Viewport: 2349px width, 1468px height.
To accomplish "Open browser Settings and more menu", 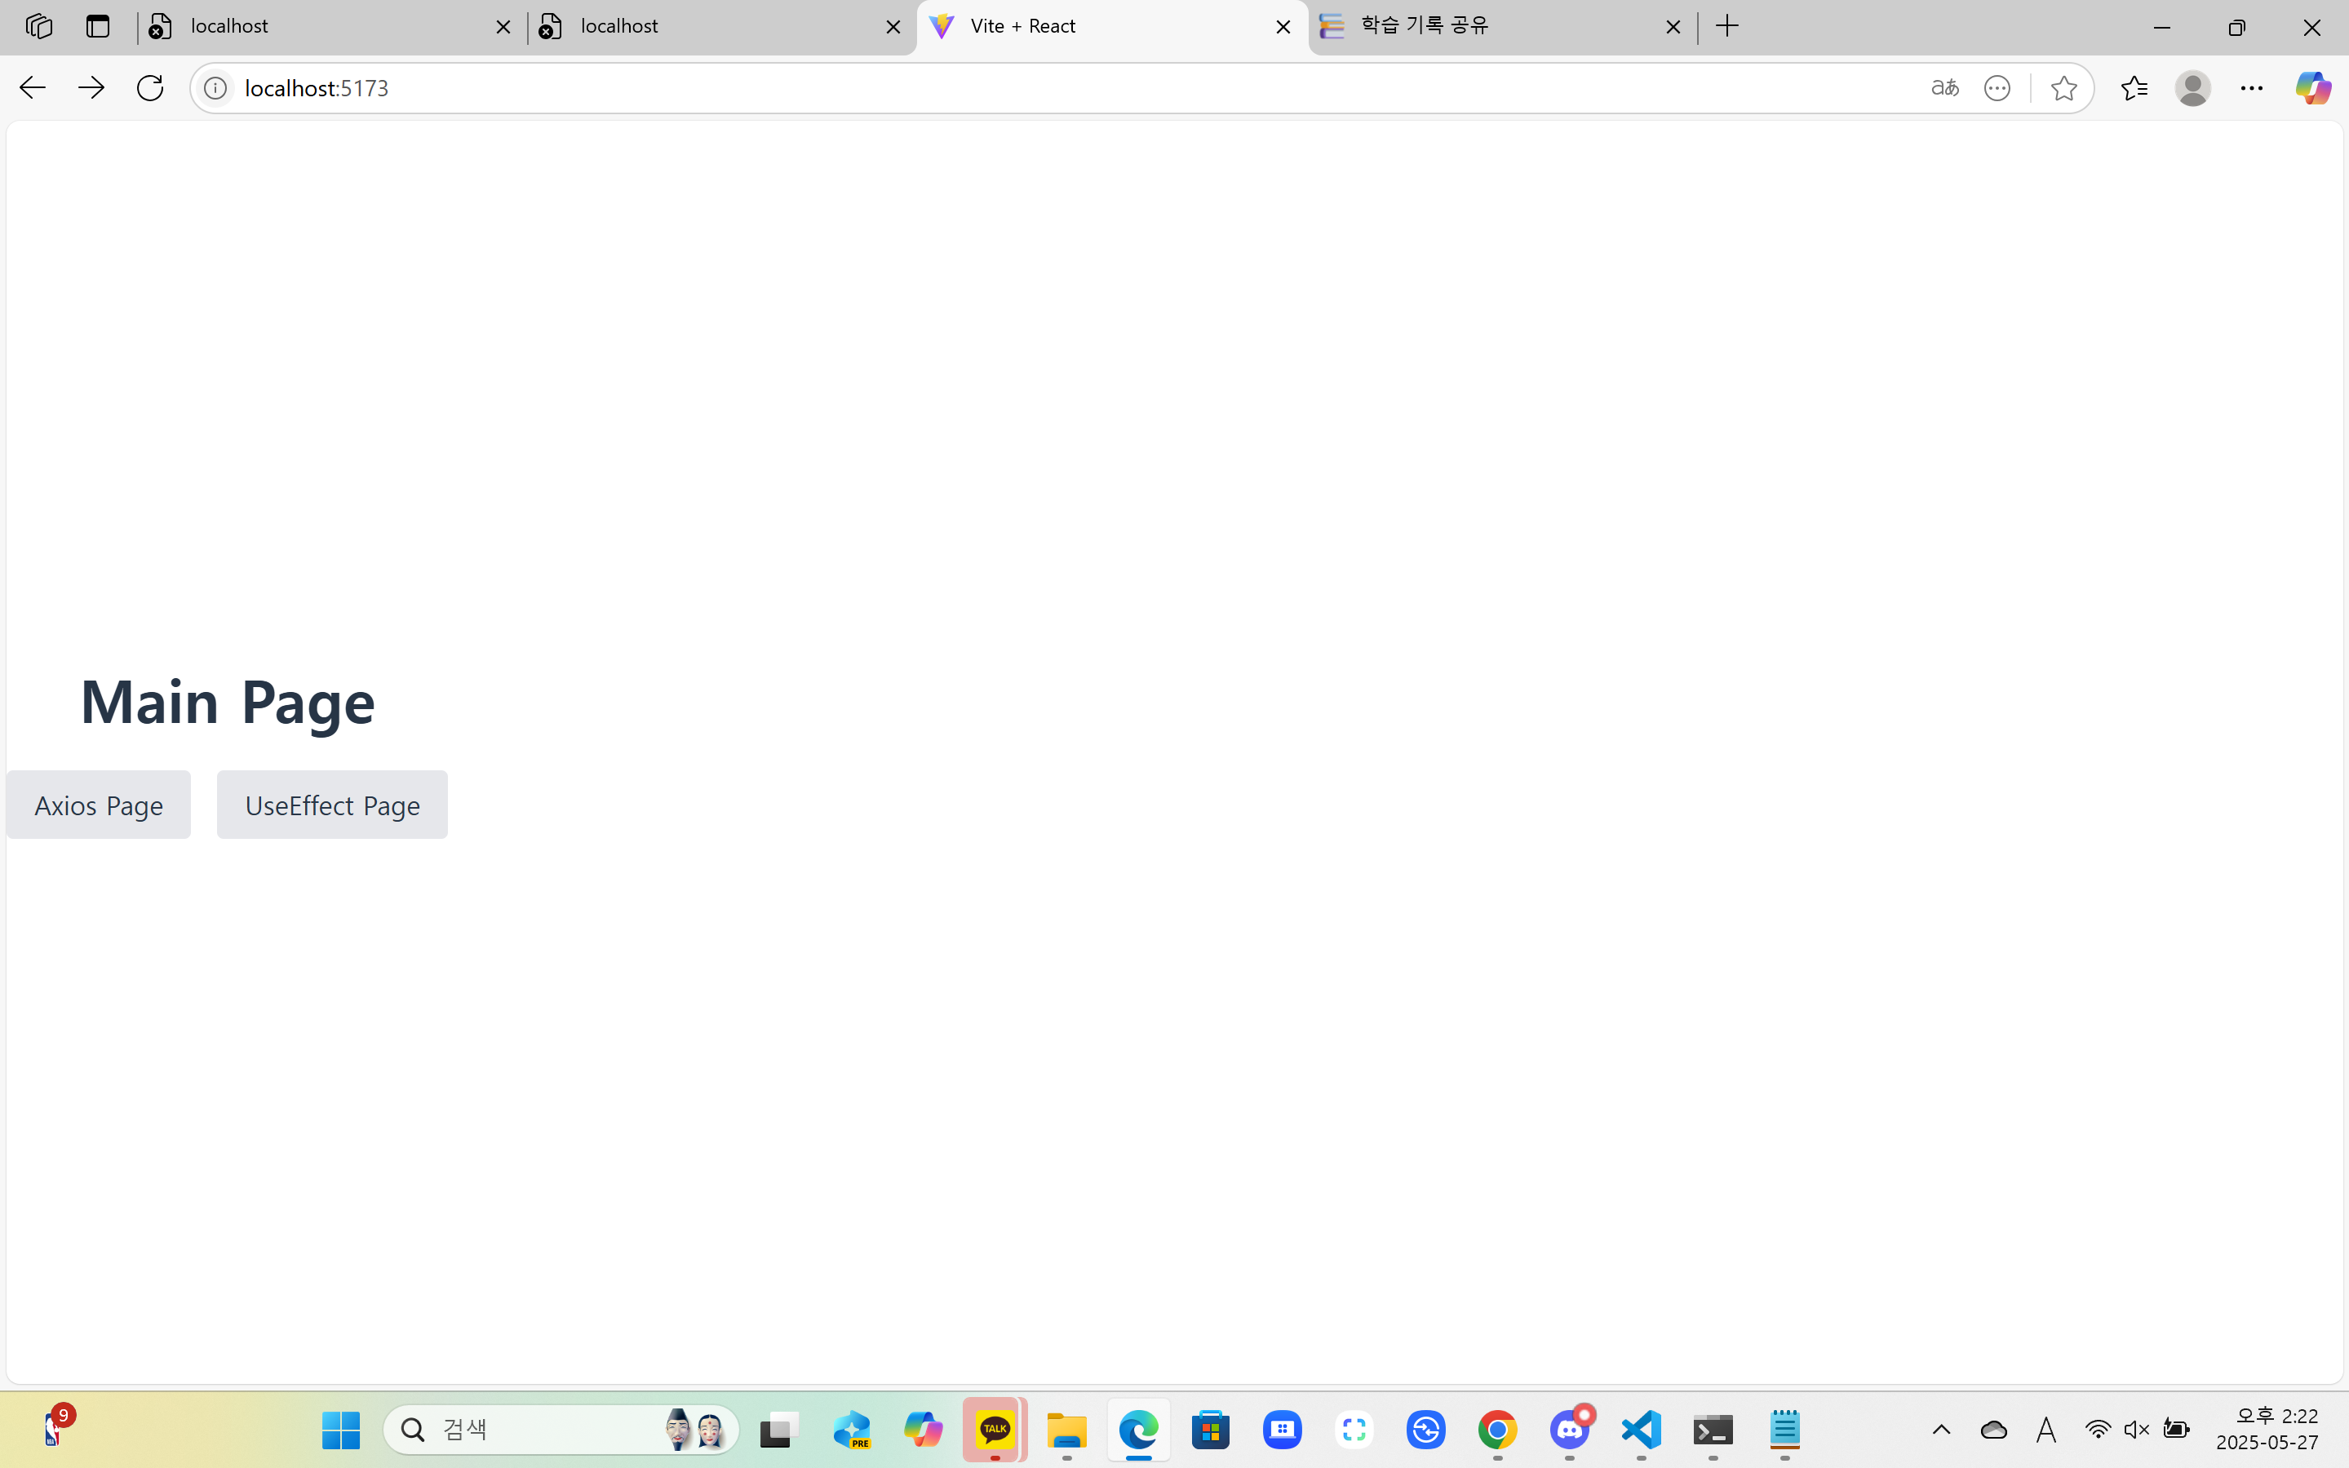I will tap(2252, 88).
